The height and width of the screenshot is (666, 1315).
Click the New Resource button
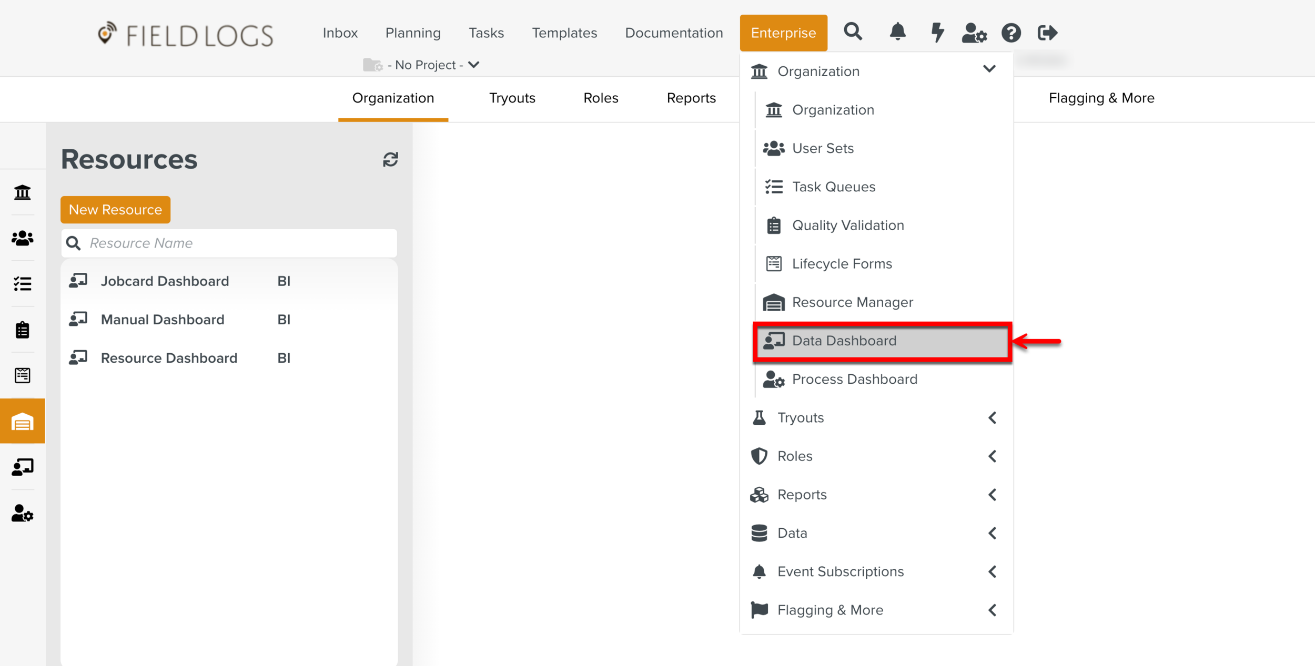(115, 210)
